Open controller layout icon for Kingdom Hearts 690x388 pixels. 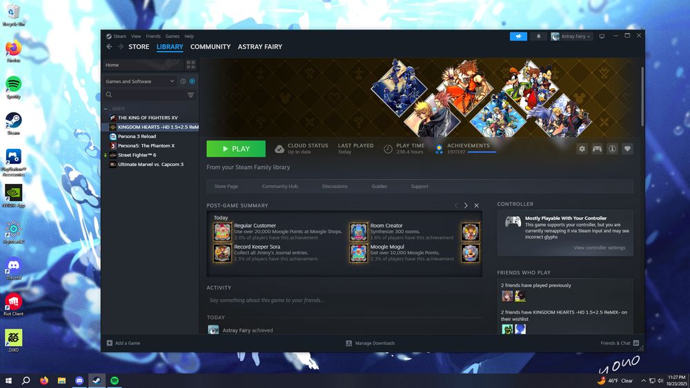(x=597, y=149)
